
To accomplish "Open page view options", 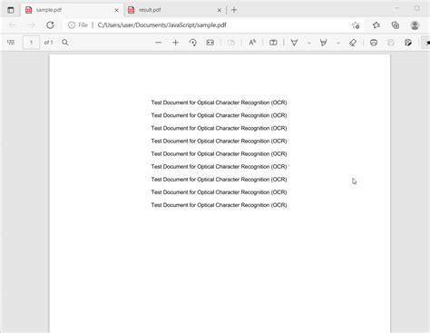I will coord(231,43).
